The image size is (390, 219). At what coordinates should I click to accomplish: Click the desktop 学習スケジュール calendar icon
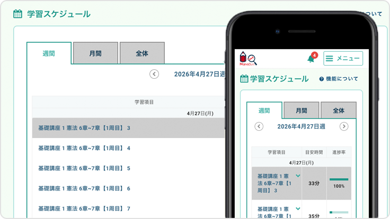pyautogui.click(x=17, y=14)
